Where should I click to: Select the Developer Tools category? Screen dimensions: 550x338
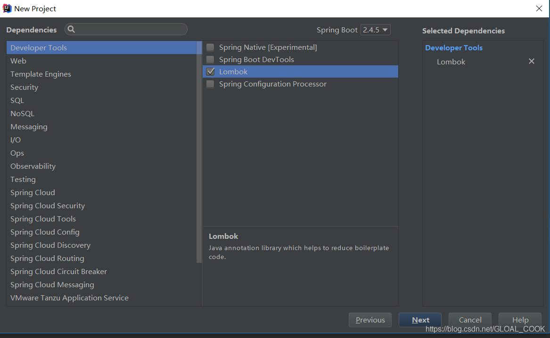click(102, 47)
